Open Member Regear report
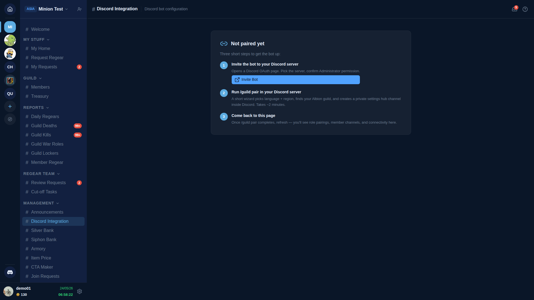Viewport: 534px width, 300px height. 53,162
